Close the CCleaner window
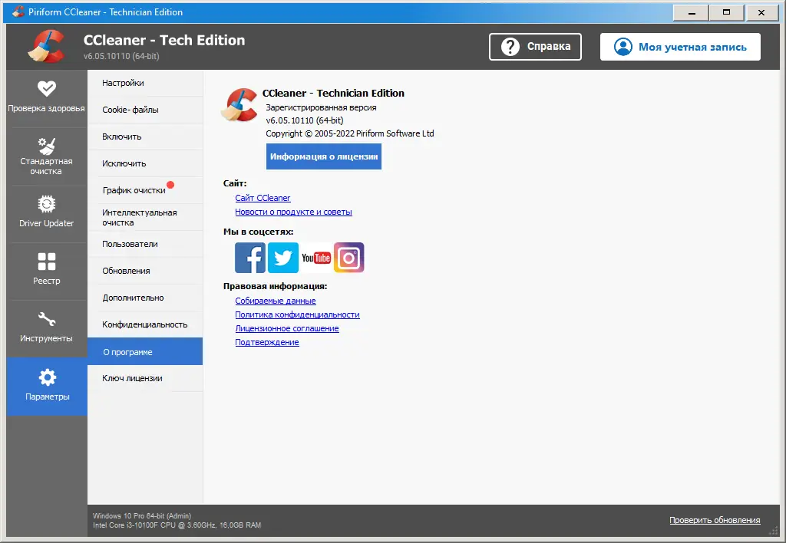The image size is (786, 543). [761, 12]
